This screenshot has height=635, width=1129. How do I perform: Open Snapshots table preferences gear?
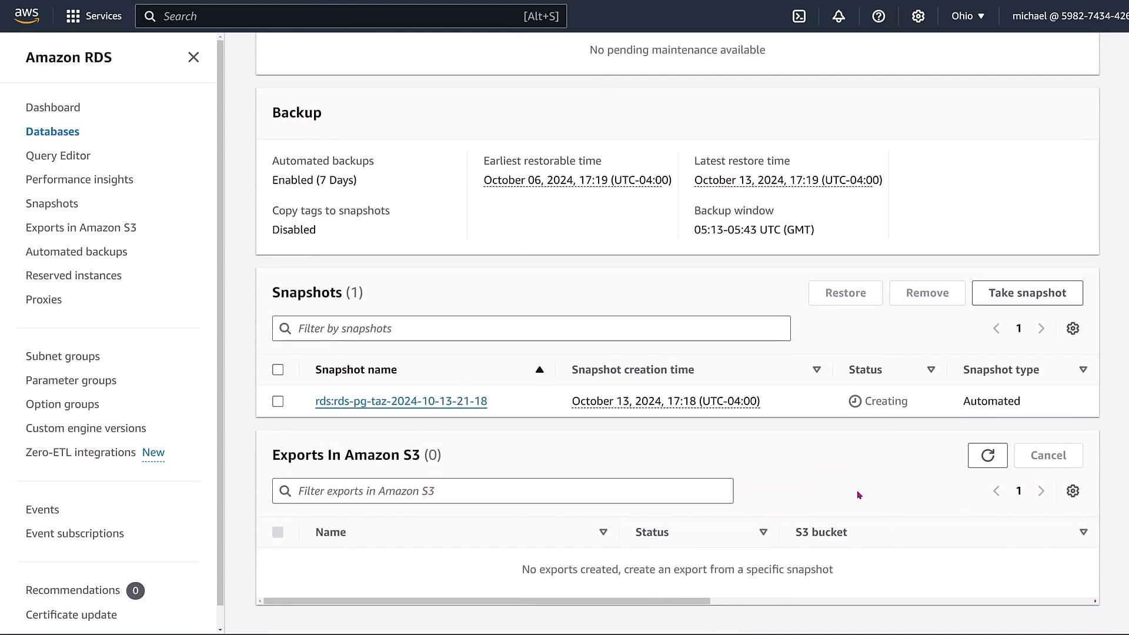(1073, 329)
